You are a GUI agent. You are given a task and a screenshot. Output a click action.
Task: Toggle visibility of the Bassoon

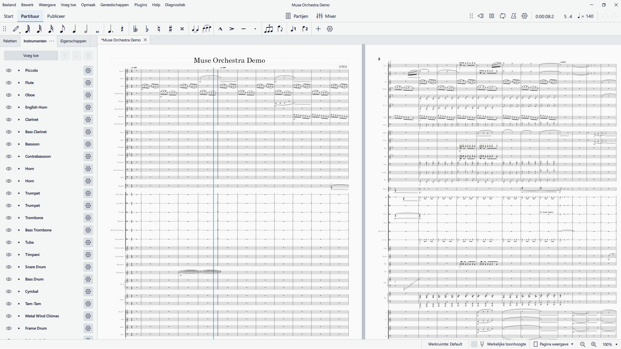(x=9, y=144)
